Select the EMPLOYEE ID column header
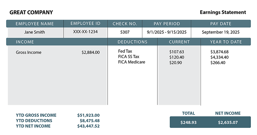Viewport: 257px width, 135px height. pyautogui.click(x=85, y=23)
